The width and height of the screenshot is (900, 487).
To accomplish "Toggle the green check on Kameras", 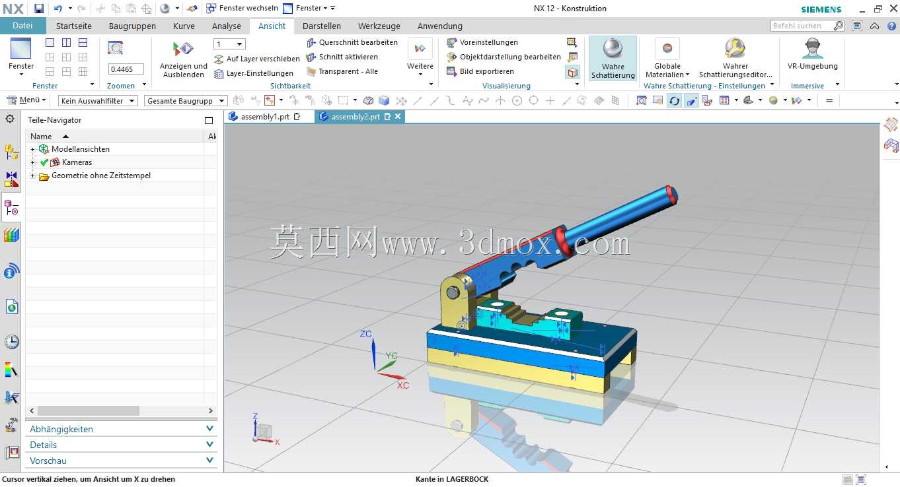I will pos(44,162).
